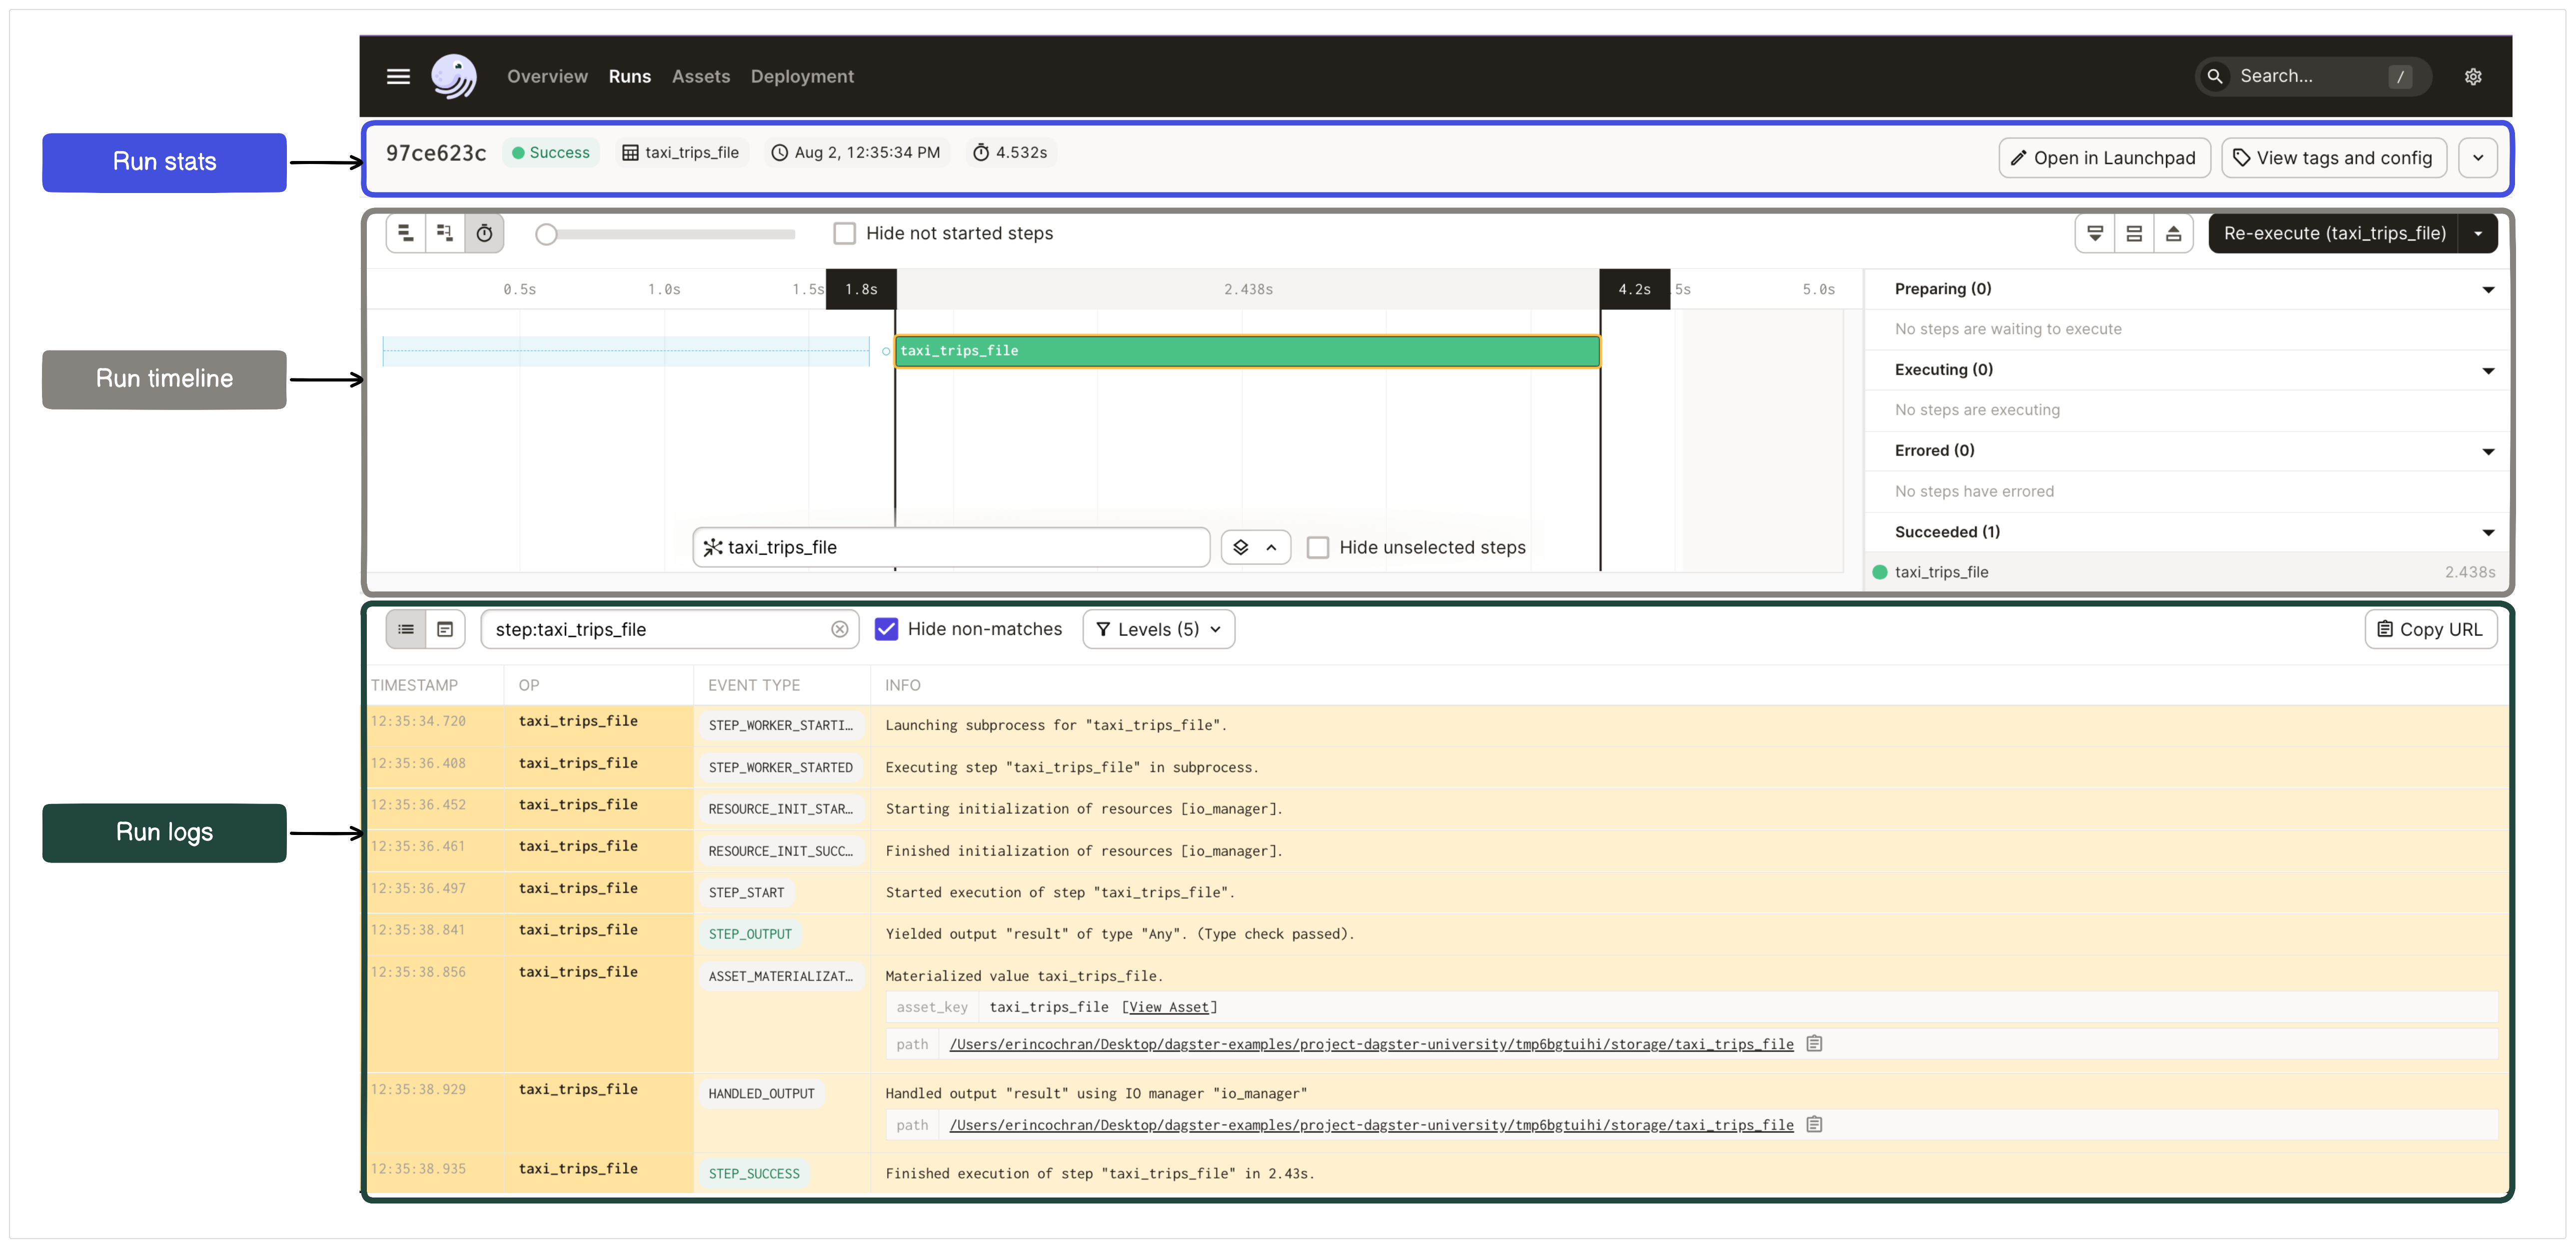
Task: Switch logs to raw compute output icon
Action: point(445,629)
